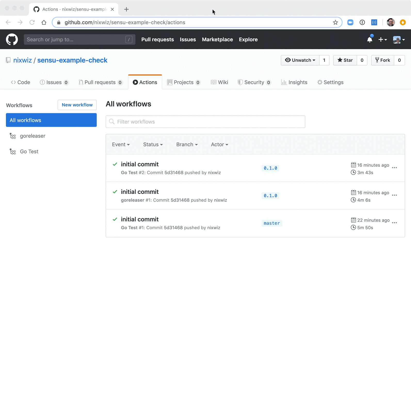This screenshot has width=411, height=413.
Task: Click the goreleaser workflow icon in sidebar
Action: [13, 136]
